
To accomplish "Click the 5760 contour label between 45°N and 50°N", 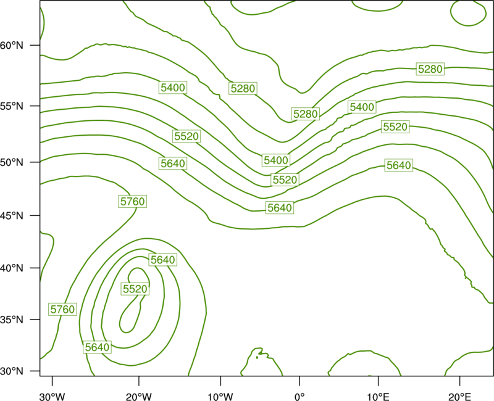I will point(133,202).
